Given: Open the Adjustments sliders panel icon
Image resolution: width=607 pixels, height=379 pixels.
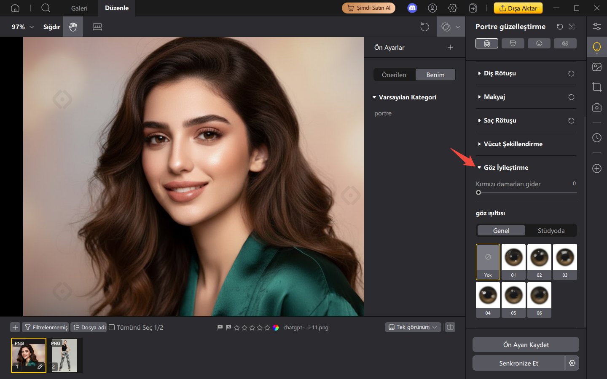Looking at the screenshot, I should [x=596, y=26].
